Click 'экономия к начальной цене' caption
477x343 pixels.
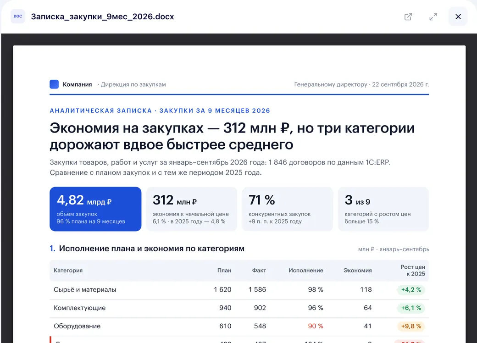click(191, 214)
